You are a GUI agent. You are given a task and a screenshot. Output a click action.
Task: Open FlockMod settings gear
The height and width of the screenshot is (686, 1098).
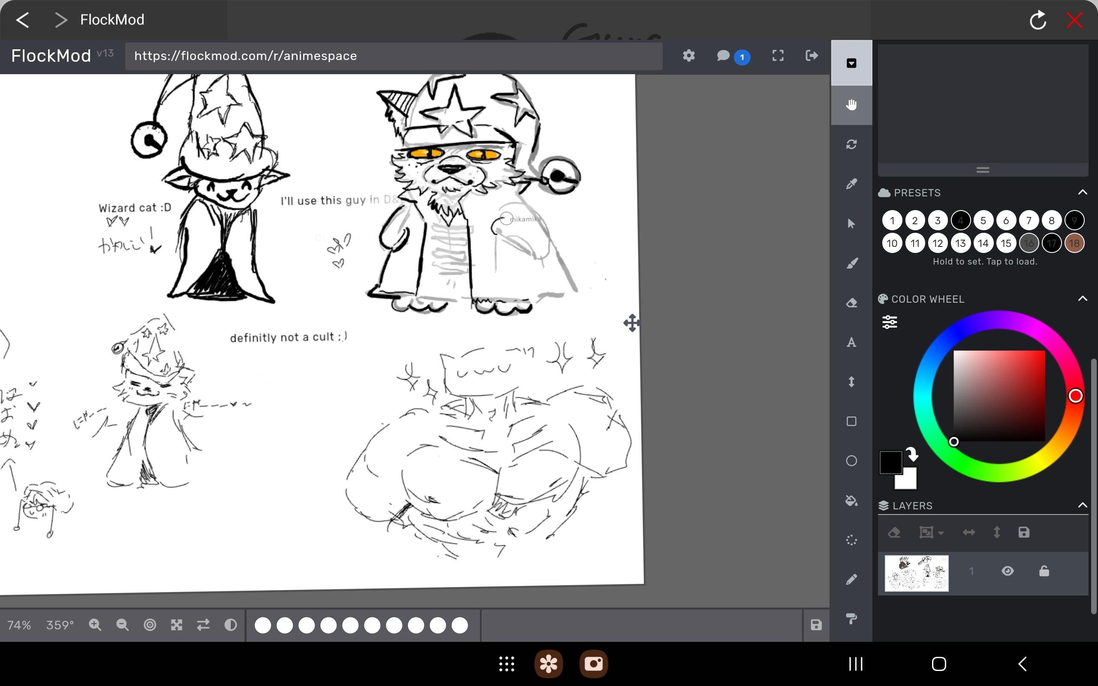[x=689, y=55]
